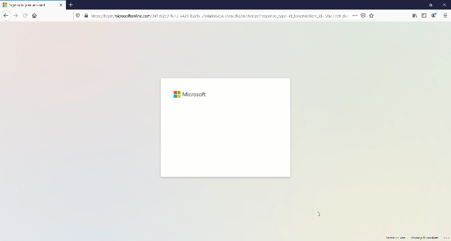Click the Microsoft logo in sign-in card
Screen dimensions: 451x241
click(189, 95)
